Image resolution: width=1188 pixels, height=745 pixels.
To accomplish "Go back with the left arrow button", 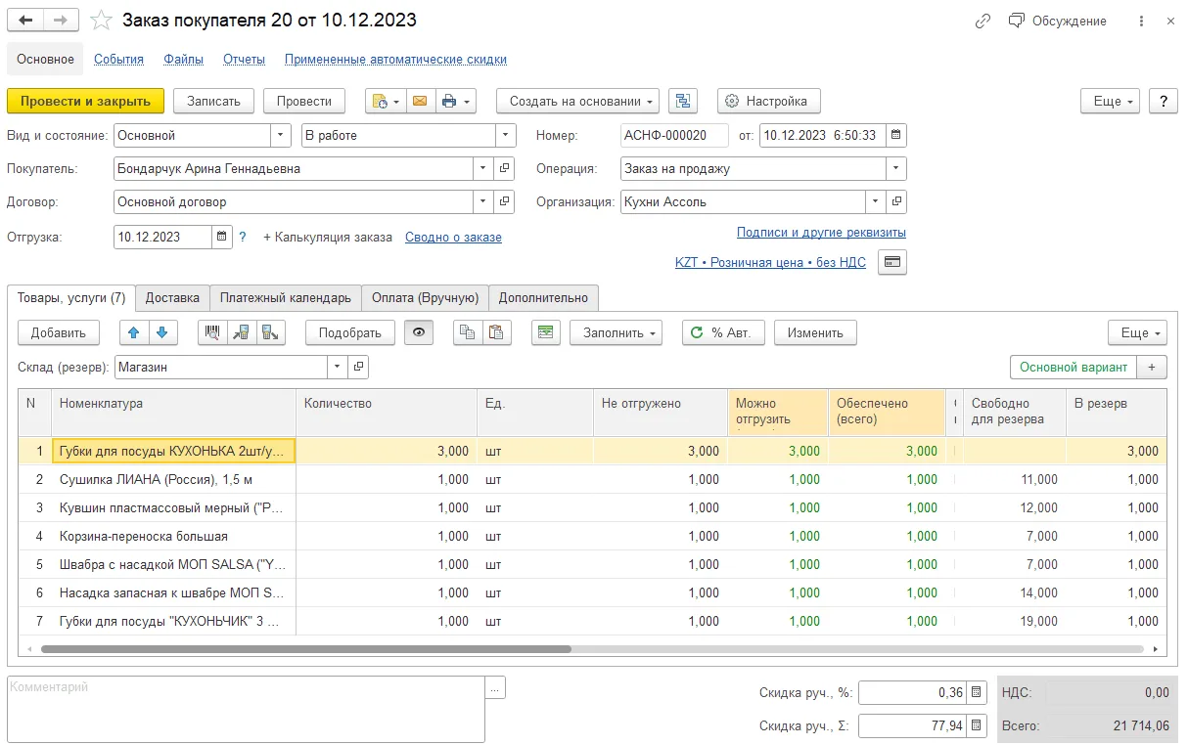I will tap(25, 21).
